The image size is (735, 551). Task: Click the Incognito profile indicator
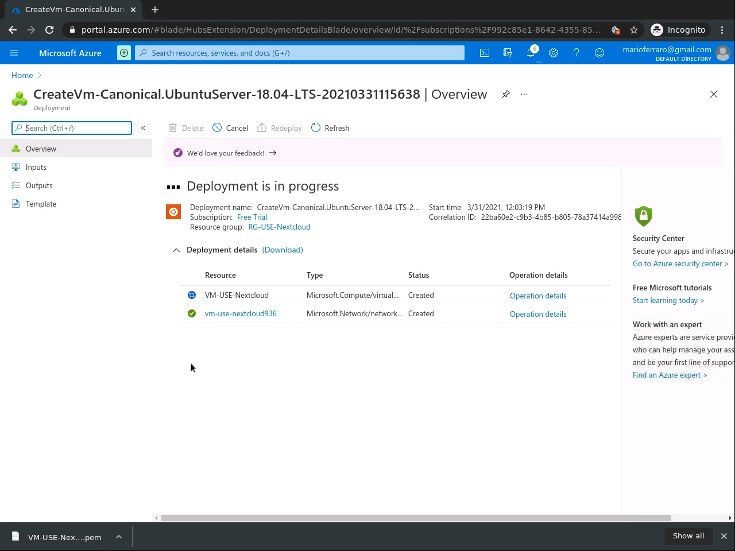click(x=680, y=30)
